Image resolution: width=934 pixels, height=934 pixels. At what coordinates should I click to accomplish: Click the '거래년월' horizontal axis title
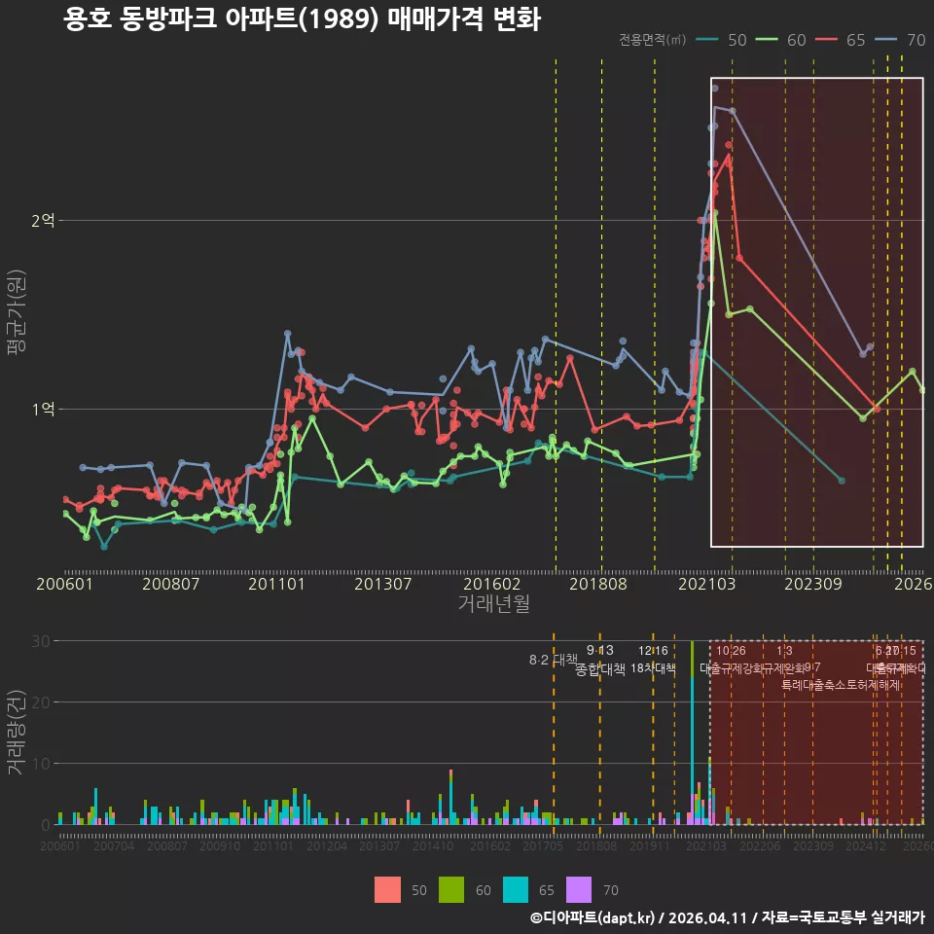(494, 603)
